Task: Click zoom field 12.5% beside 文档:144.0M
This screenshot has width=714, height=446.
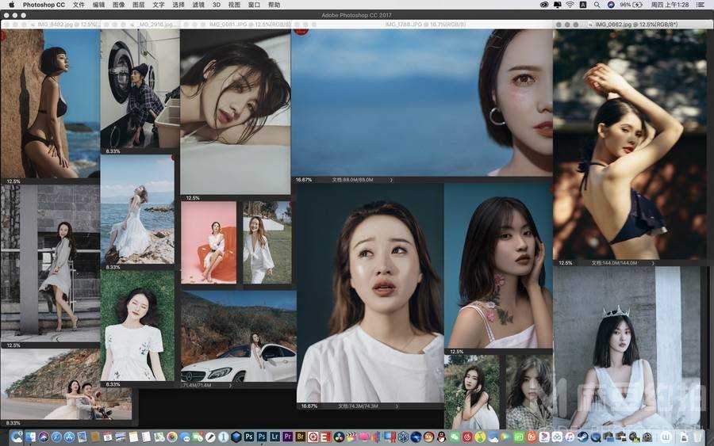Action: click(x=565, y=263)
